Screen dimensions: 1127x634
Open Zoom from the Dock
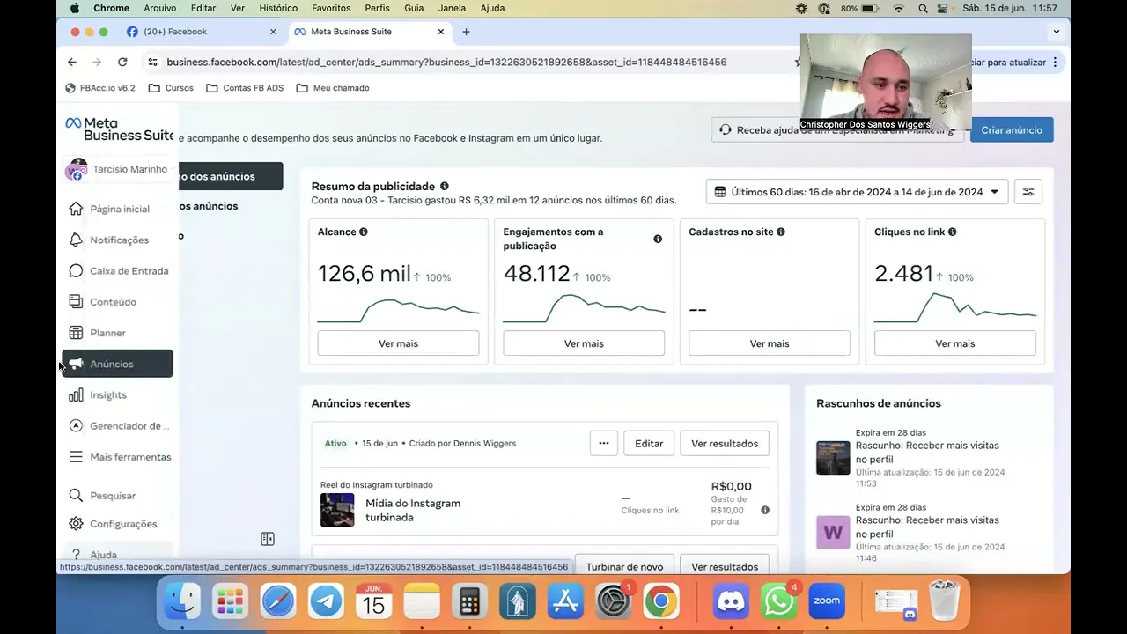tap(827, 602)
